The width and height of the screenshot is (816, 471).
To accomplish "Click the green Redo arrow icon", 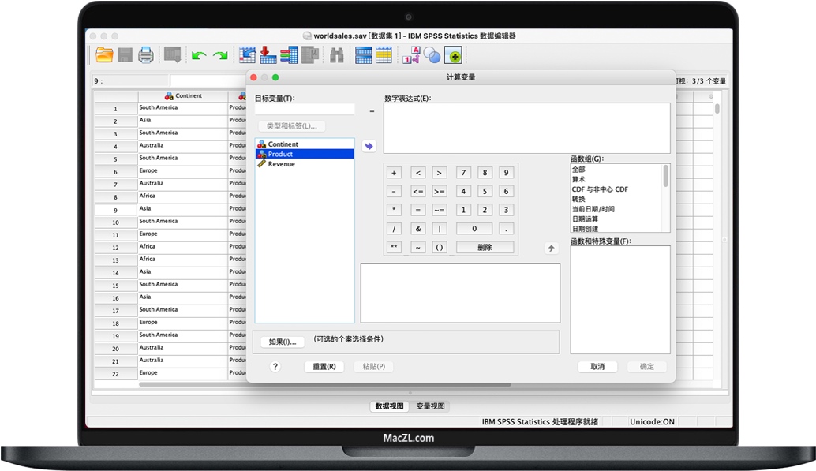I will [x=220, y=55].
